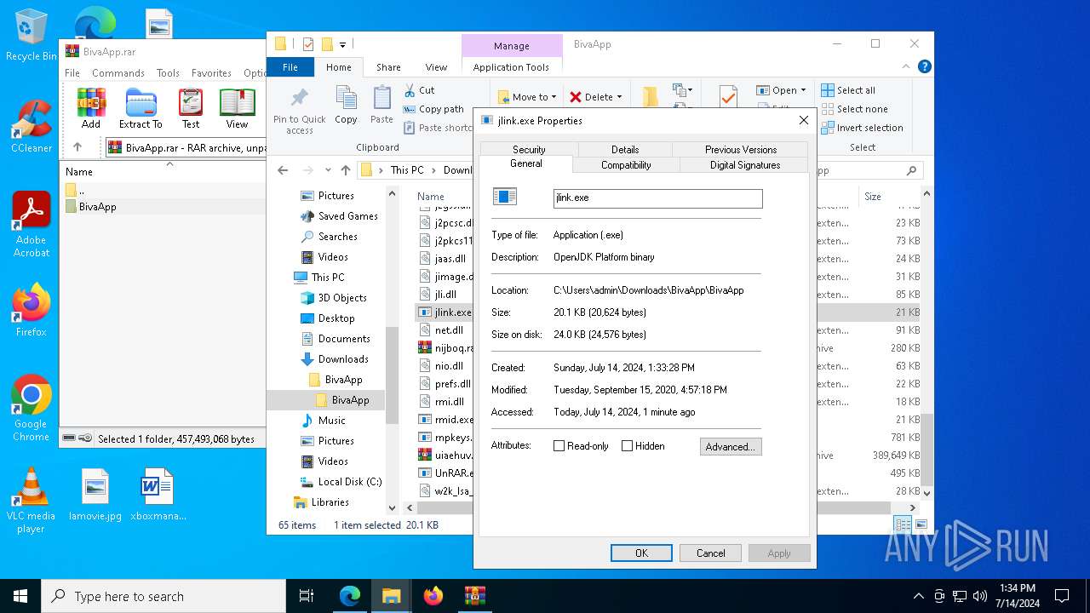Toggle the Read-only checkbox
The width and height of the screenshot is (1090, 613).
(559, 446)
